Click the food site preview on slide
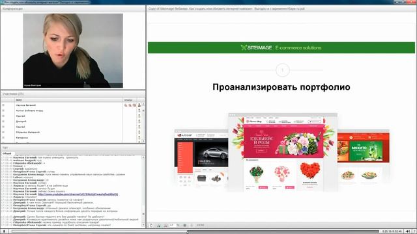Screen dimensions: 417x234 (364, 157)
